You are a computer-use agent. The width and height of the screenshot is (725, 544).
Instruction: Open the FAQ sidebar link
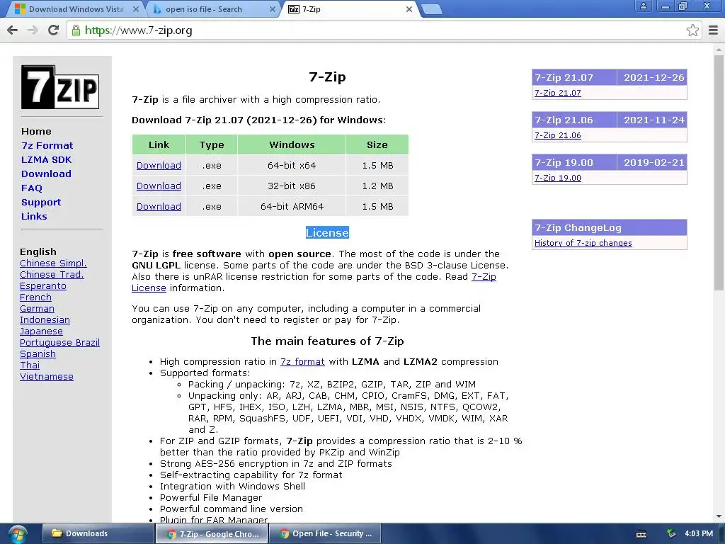31,188
